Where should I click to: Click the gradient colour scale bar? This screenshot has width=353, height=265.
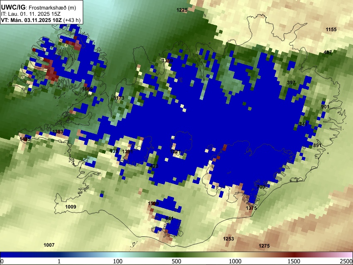point(176,255)
